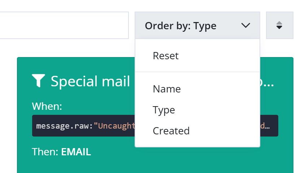This screenshot has height=173, width=305.
Task: Collapse the Order by: Type dropdown
Action: pyautogui.click(x=197, y=25)
